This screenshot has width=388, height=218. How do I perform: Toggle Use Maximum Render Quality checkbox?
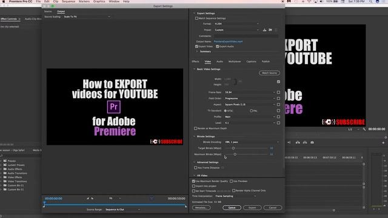click(x=193, y=181)
